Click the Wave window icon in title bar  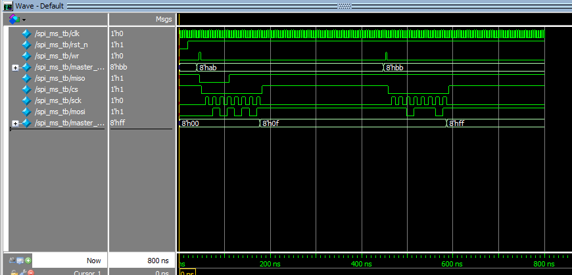click(x=8, y=5)
